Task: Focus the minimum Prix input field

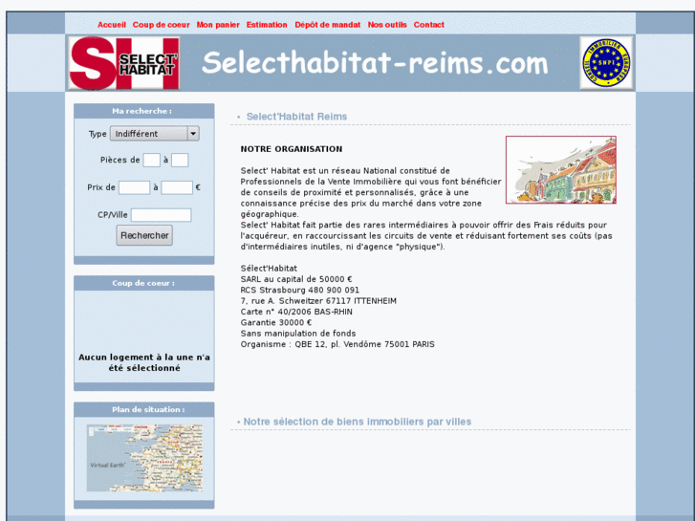Action: 134,187
